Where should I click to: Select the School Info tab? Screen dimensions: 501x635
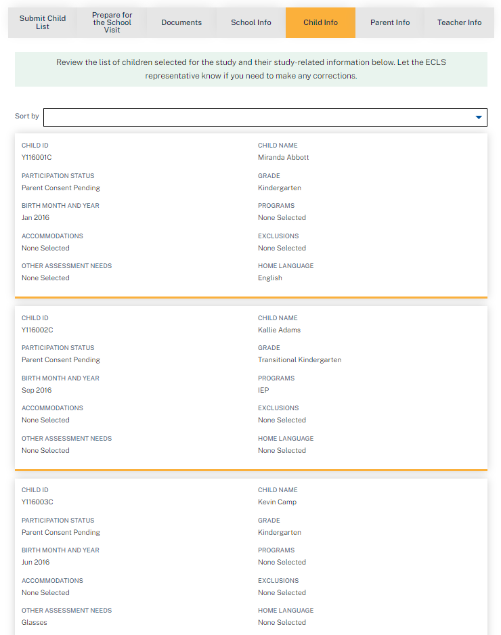[x=251, y=22]
